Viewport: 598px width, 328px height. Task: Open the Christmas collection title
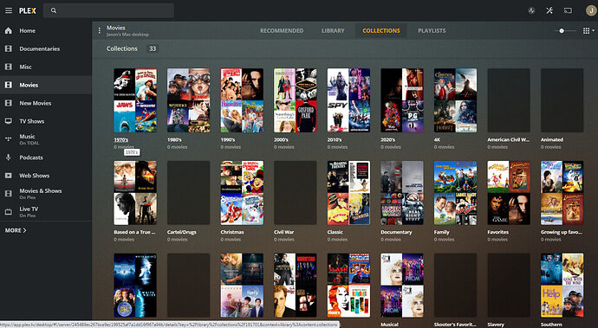click(x=232, y=232)
